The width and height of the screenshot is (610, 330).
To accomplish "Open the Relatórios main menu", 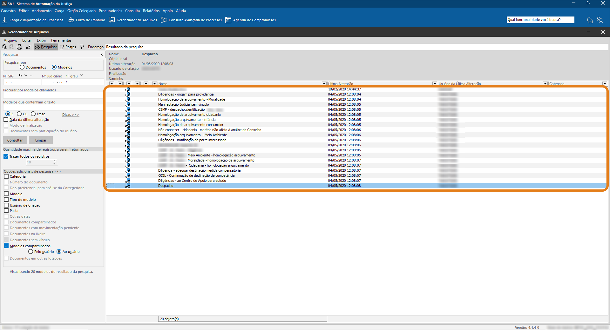I will [x=151, y=11].
